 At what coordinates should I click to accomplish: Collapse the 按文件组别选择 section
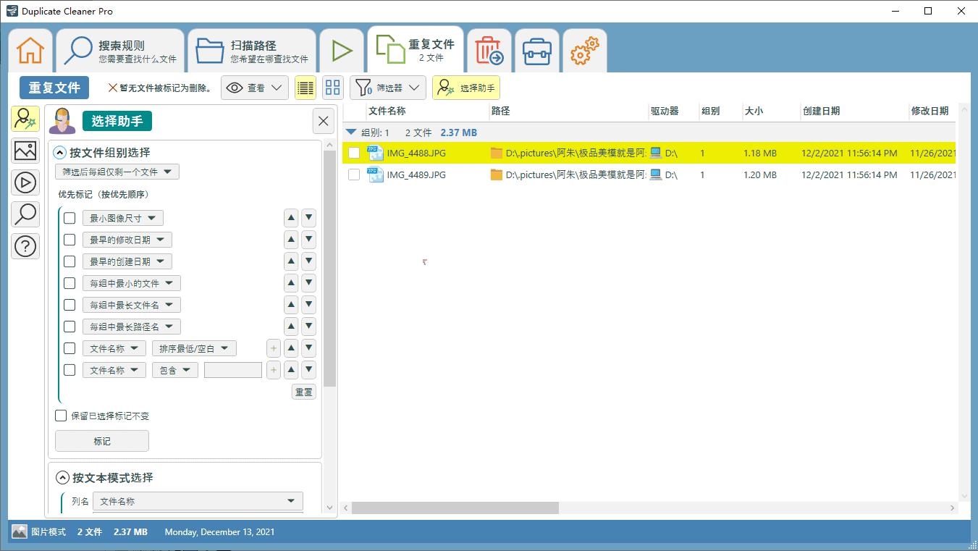(x=60, y=153)
